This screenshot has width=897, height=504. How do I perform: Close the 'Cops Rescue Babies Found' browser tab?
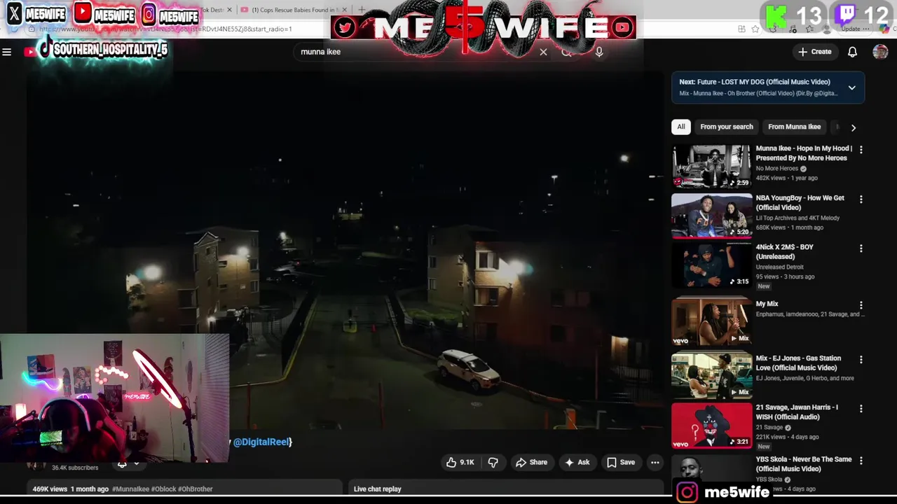(344, 10)
